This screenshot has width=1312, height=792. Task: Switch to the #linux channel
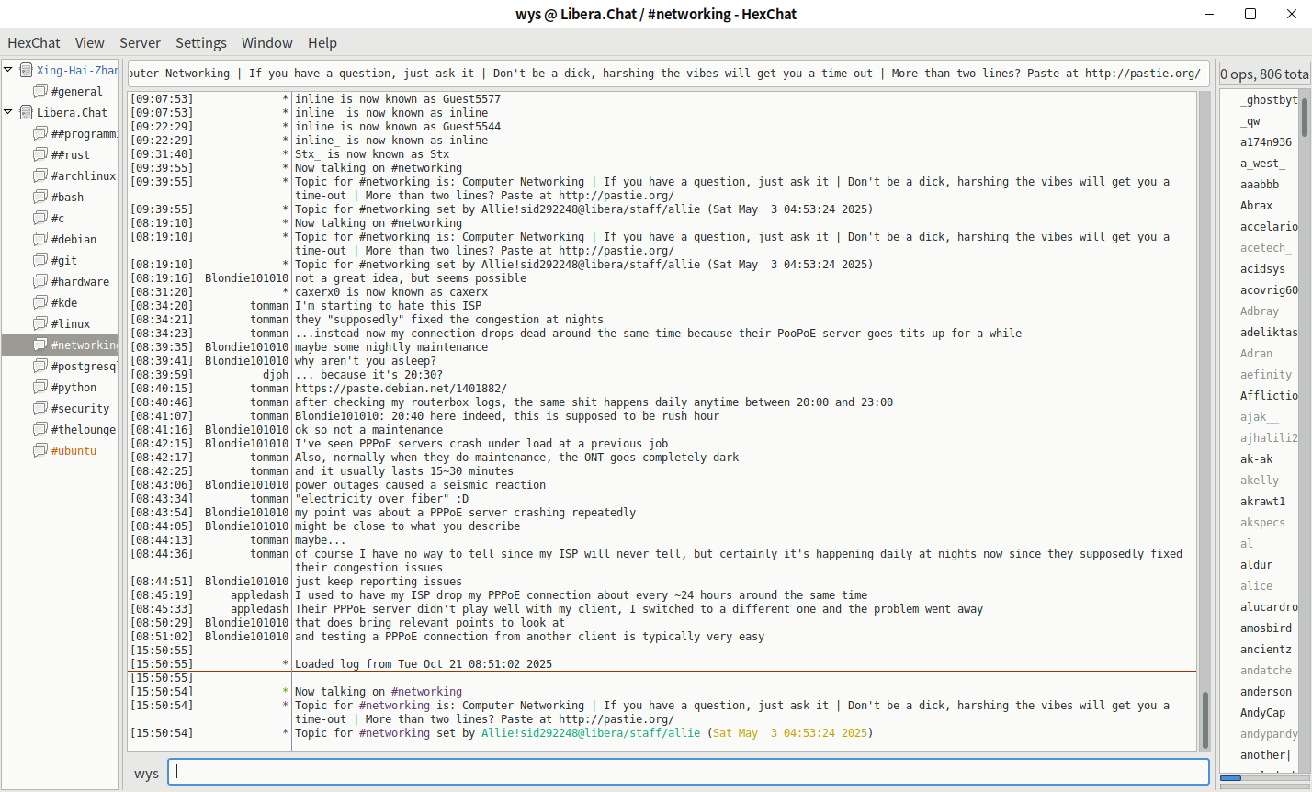tap(71, 323)
